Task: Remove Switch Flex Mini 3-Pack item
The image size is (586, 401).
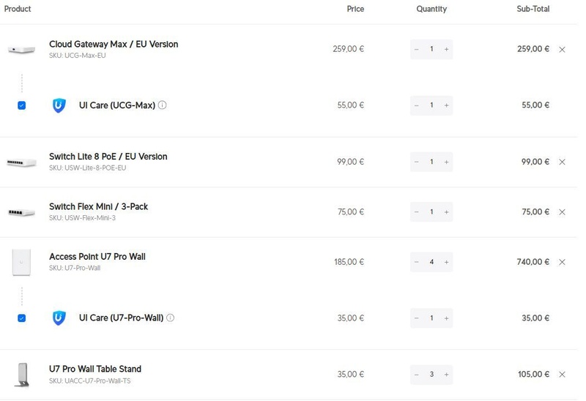Action: (562, 211)
